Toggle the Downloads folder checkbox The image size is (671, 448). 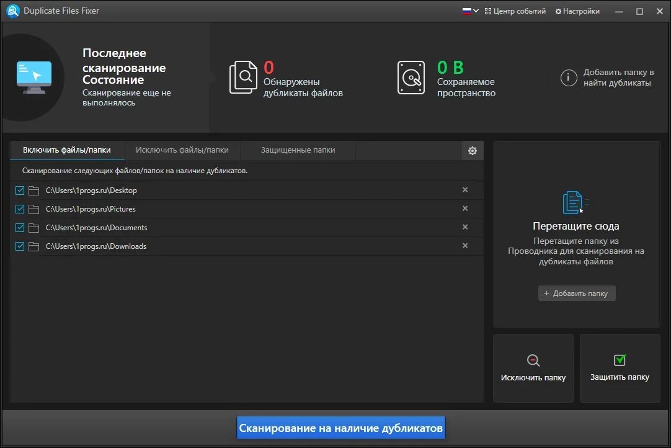(x=19, y=246)
